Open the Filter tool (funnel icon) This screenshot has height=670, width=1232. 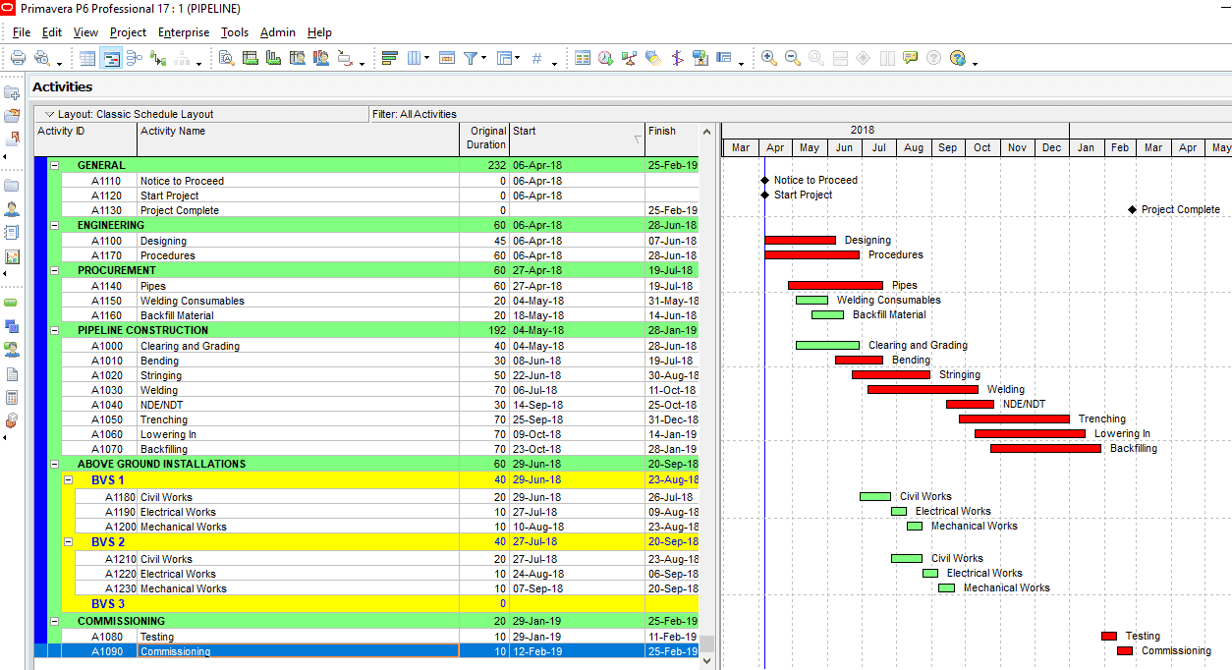tap(471, 58)
